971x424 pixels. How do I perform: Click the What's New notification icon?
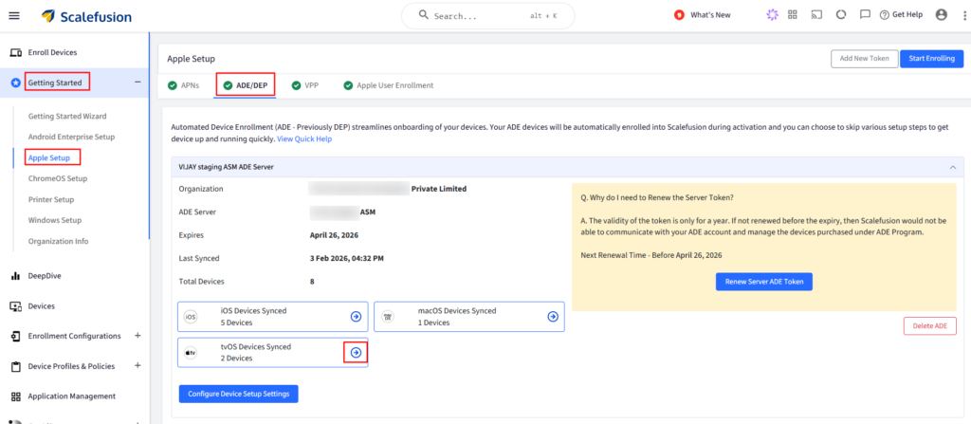(x=679, y=15)
